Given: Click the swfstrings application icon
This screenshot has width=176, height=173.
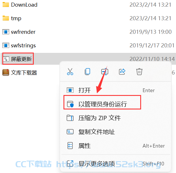Looking at the screenshot, I should pyautogui.click(x=6, y=45).
